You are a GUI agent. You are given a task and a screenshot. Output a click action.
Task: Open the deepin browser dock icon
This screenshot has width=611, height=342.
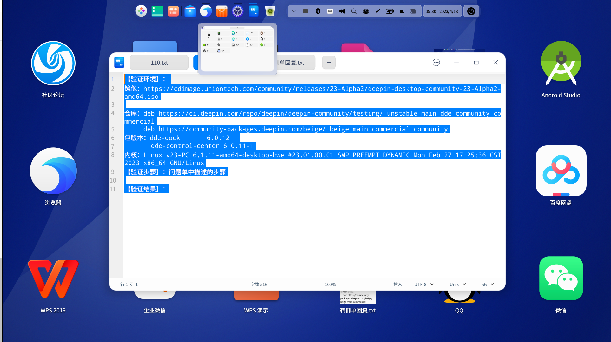(206, 11)
